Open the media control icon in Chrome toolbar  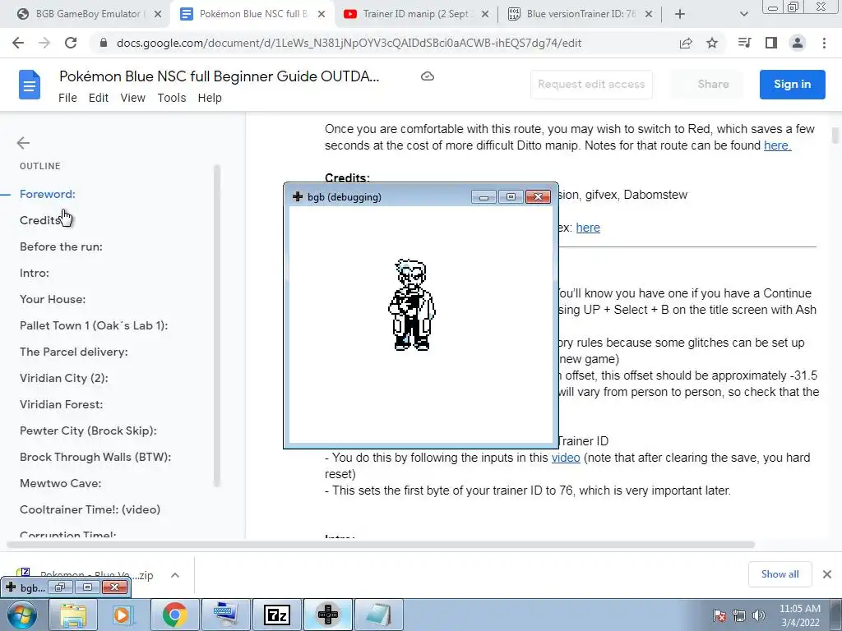pos(744,43)
